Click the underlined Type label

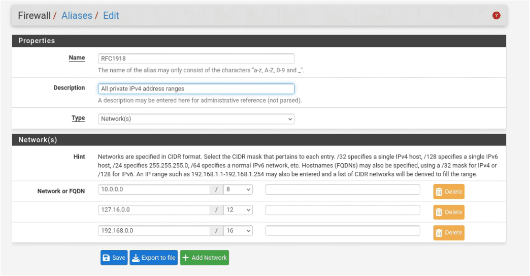pyautogui.click(x=78, y=118)
